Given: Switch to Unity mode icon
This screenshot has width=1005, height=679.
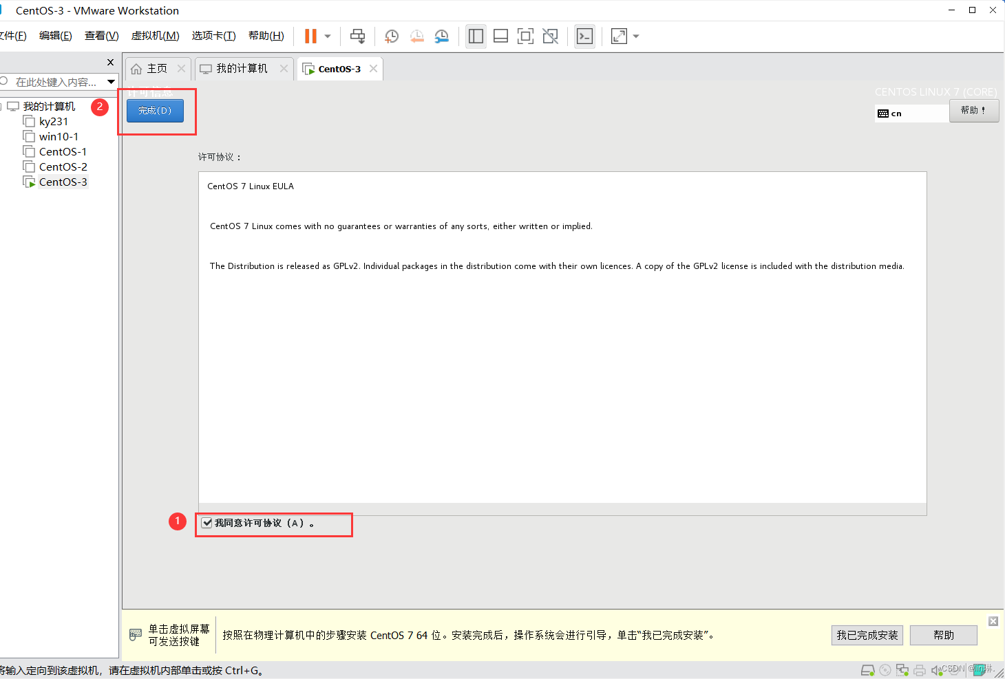Looking at the screenshot, I should 551,36.
